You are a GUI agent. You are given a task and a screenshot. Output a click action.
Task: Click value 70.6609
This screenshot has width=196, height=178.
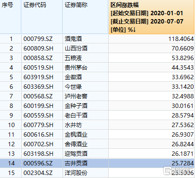(183, 48)
